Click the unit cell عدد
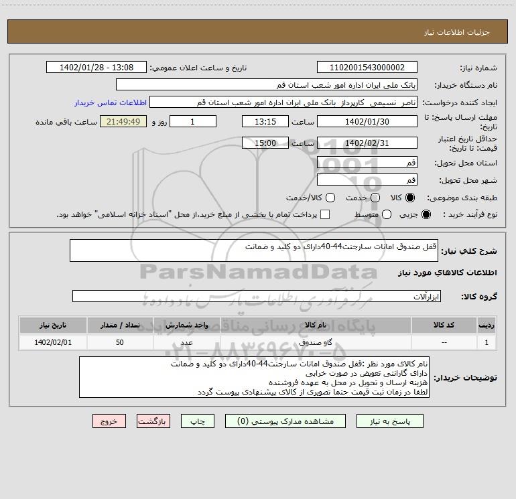516x499 pixels. [186, 342]
